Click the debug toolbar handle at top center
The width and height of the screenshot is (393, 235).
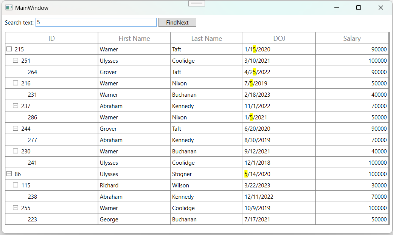[x=197, y=3]
